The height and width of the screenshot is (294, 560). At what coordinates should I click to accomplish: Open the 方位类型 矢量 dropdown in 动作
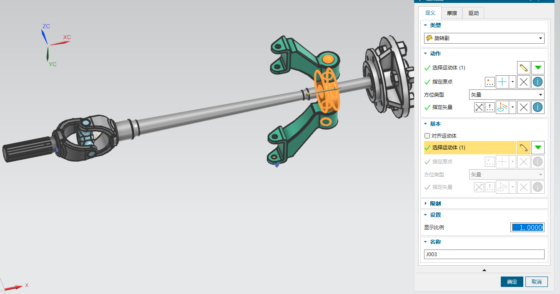point(506,95)
